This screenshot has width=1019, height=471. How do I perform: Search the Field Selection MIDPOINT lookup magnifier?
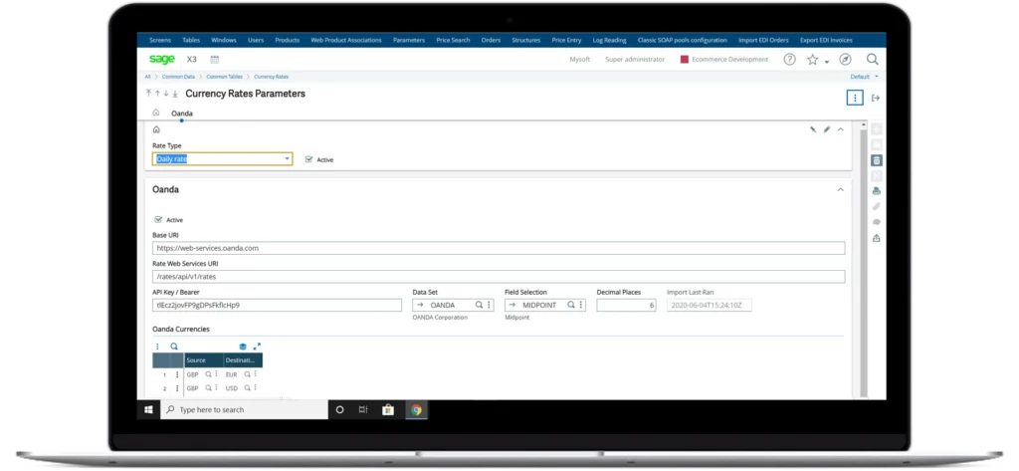(571, 305)
